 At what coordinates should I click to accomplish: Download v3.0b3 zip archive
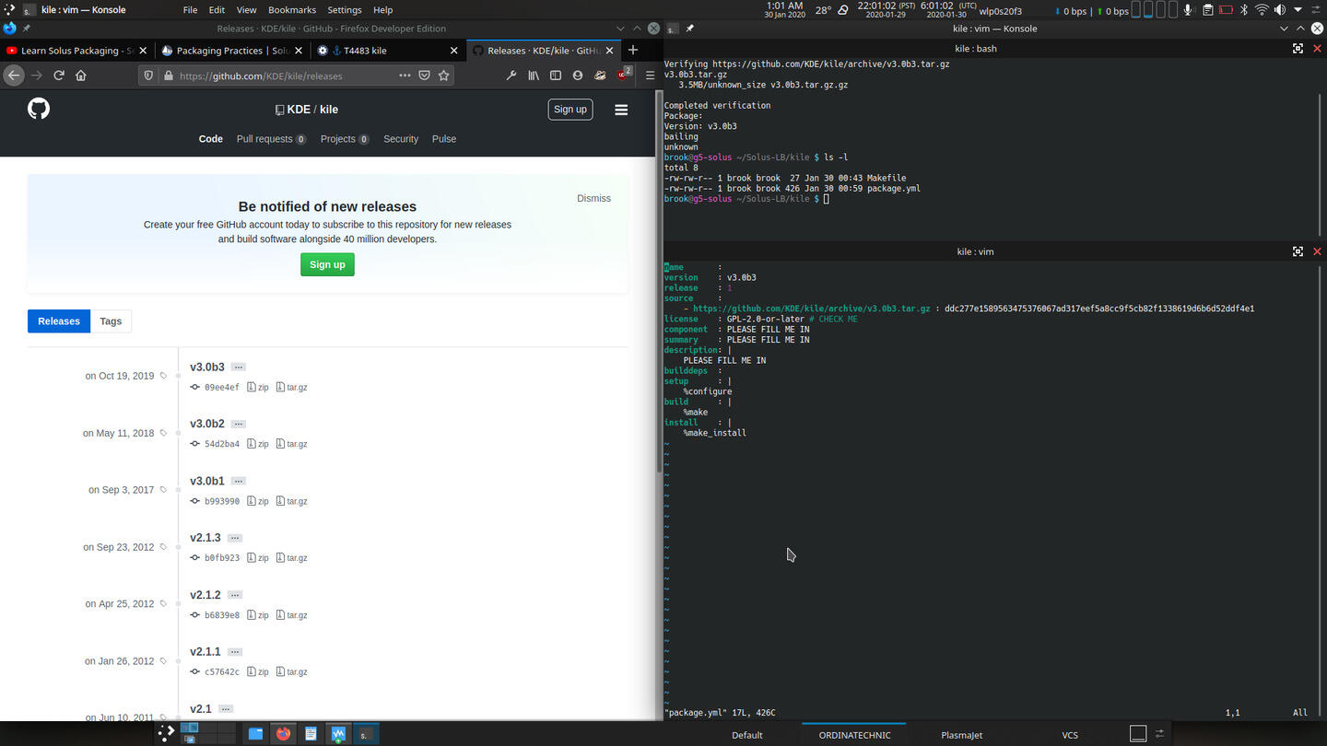[x=258, y=388]
